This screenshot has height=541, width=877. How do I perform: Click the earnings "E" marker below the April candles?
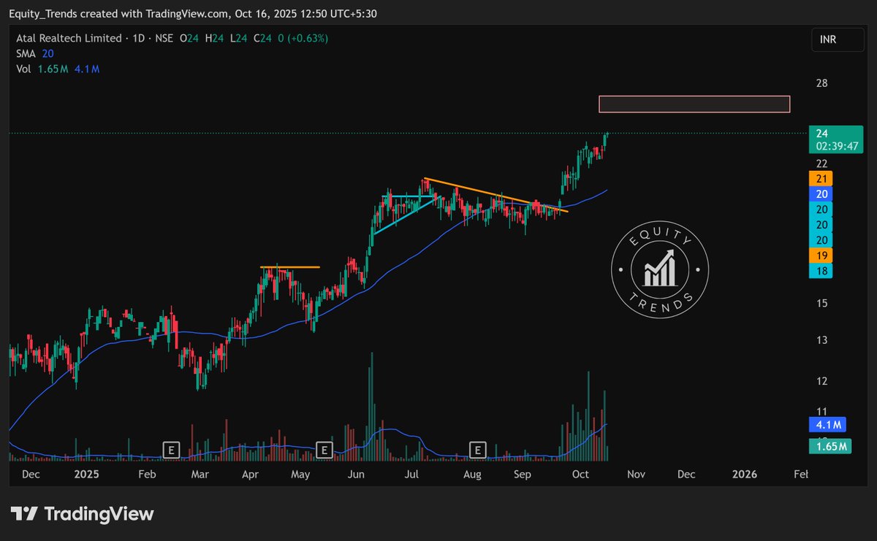(171, 450)
